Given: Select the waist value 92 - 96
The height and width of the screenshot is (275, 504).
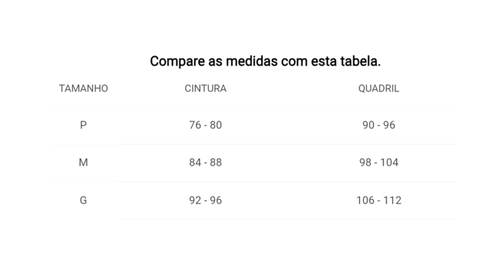Looking at the screenshot, I should pos(205,200).
